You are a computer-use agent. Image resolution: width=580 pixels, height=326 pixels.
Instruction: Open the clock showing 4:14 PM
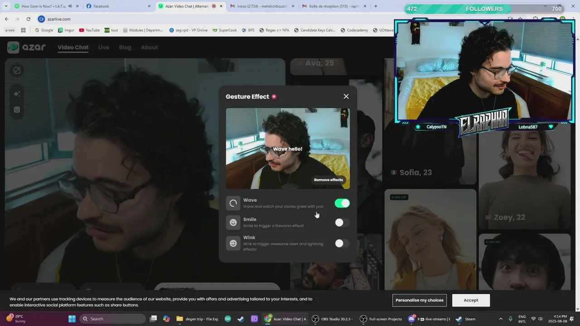click(x=556, y=319)
